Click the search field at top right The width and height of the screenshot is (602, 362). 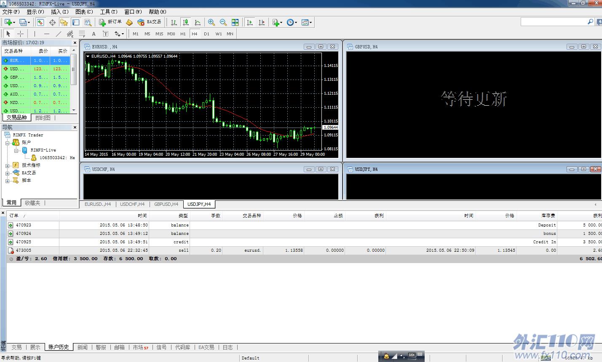[554, 21]
